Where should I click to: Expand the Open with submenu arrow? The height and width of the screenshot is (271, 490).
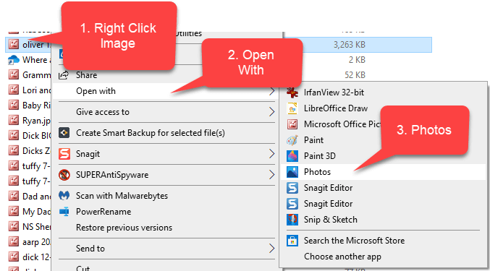pos(271,91)
